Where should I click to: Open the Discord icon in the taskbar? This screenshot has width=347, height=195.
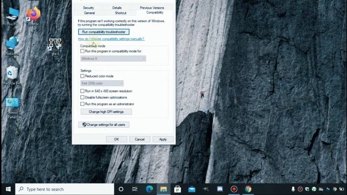(x=220, y=189)
